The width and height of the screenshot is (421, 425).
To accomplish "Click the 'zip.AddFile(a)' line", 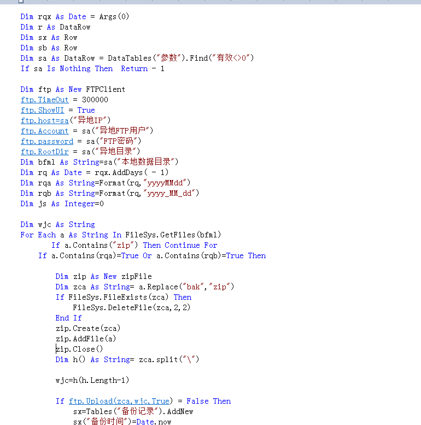I will coord(86,339).
